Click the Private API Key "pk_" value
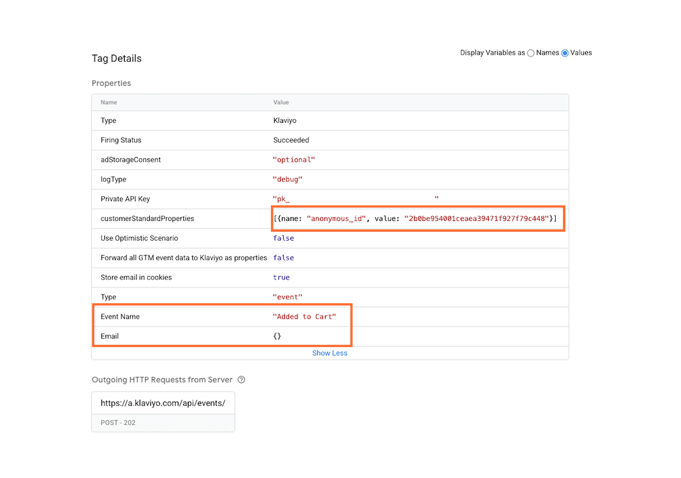Screen dimensions: 681x478 [281, 199]
